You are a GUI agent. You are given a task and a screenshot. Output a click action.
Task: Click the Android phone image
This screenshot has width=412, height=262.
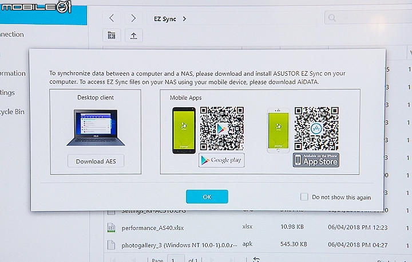tap(184, 130)
